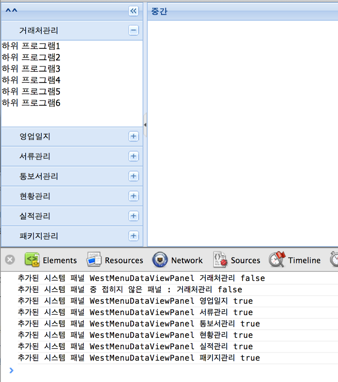Screen dimensions: 338x382
Task: Open the Sources tab icon
Action: (x=220, y=260)
